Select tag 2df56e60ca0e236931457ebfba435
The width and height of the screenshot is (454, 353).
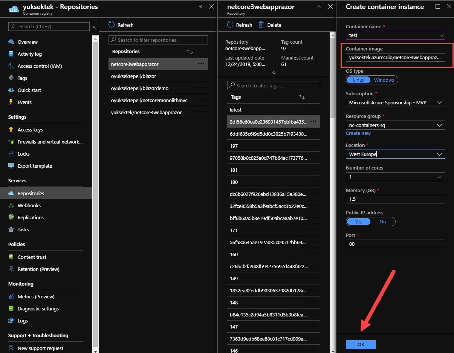[x=274, y=122]
